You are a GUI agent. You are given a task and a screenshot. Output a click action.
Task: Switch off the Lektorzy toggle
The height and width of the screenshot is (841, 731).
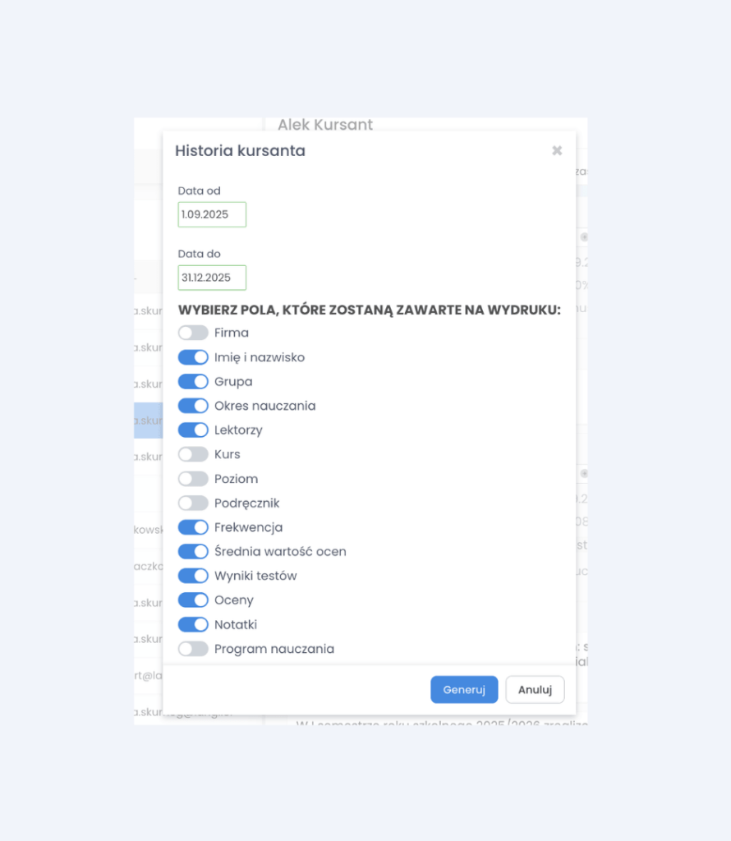coord(193,430)
